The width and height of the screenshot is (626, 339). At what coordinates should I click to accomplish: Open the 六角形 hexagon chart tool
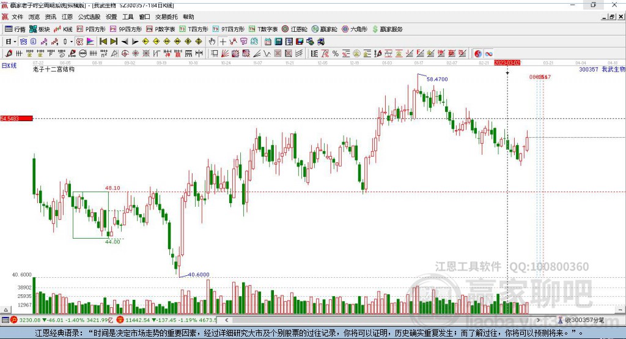click(355, 29)
